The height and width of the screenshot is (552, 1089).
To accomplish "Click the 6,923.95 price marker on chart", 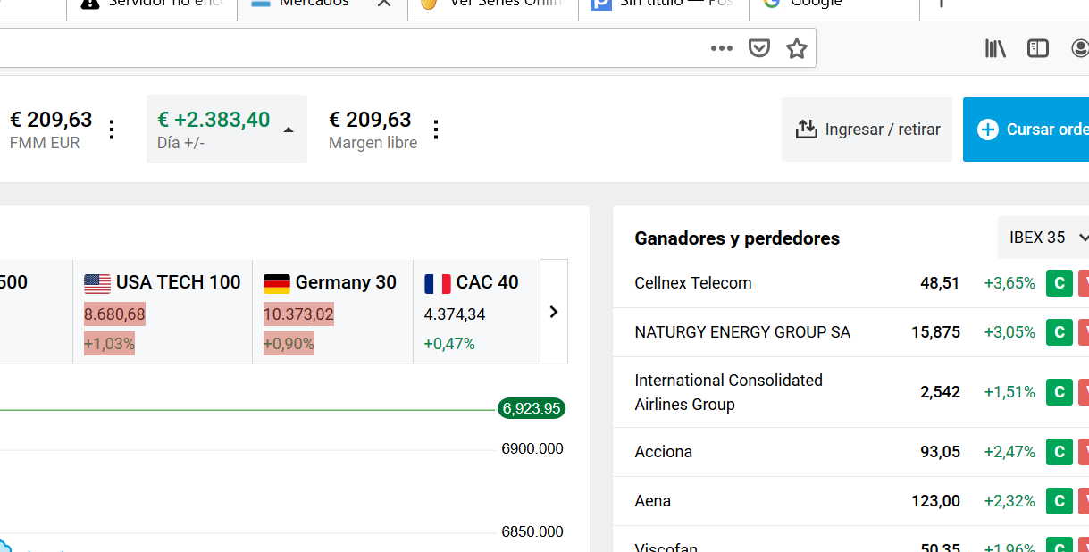I will pyautogui.click(x=532, y=408).
